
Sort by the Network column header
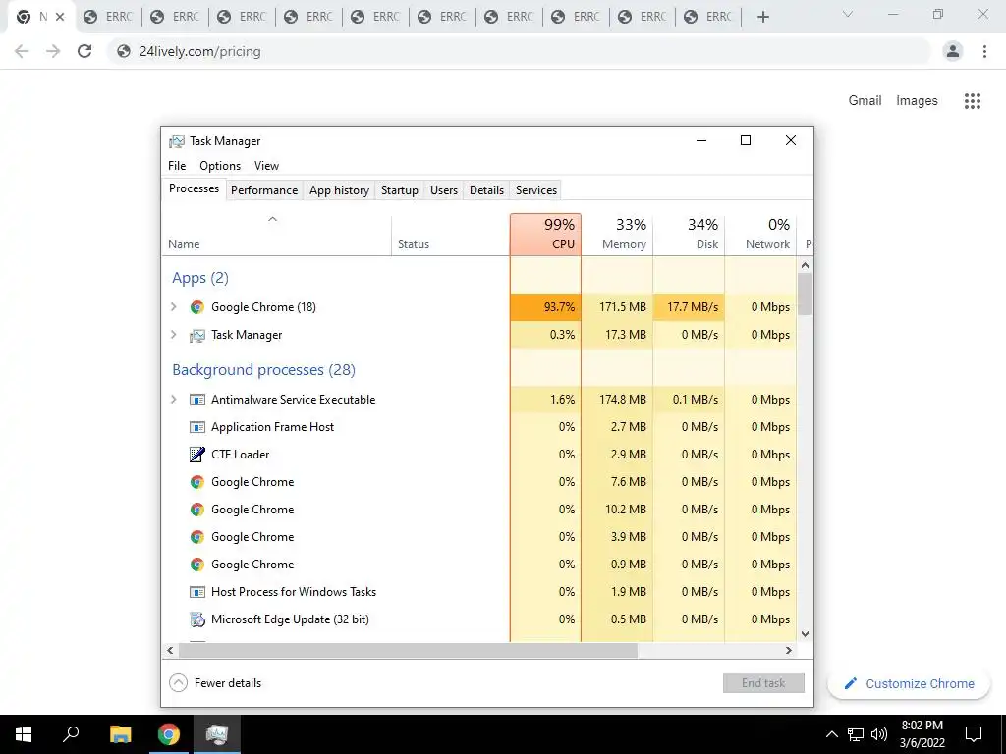(x=761, y=235)
